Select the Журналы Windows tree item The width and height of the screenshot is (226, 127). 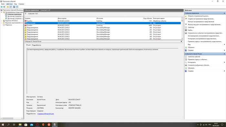[x=11, y=21]
